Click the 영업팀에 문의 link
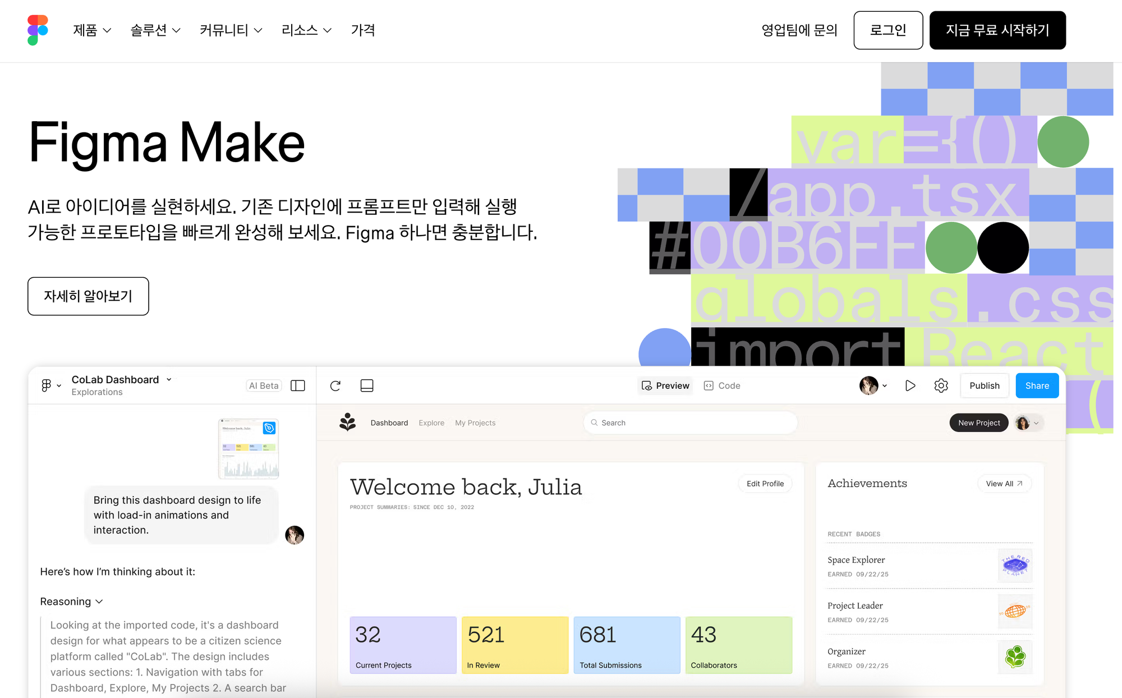Image resolution: width=1122 pixels, height=698 pixels. coord(799,30)
